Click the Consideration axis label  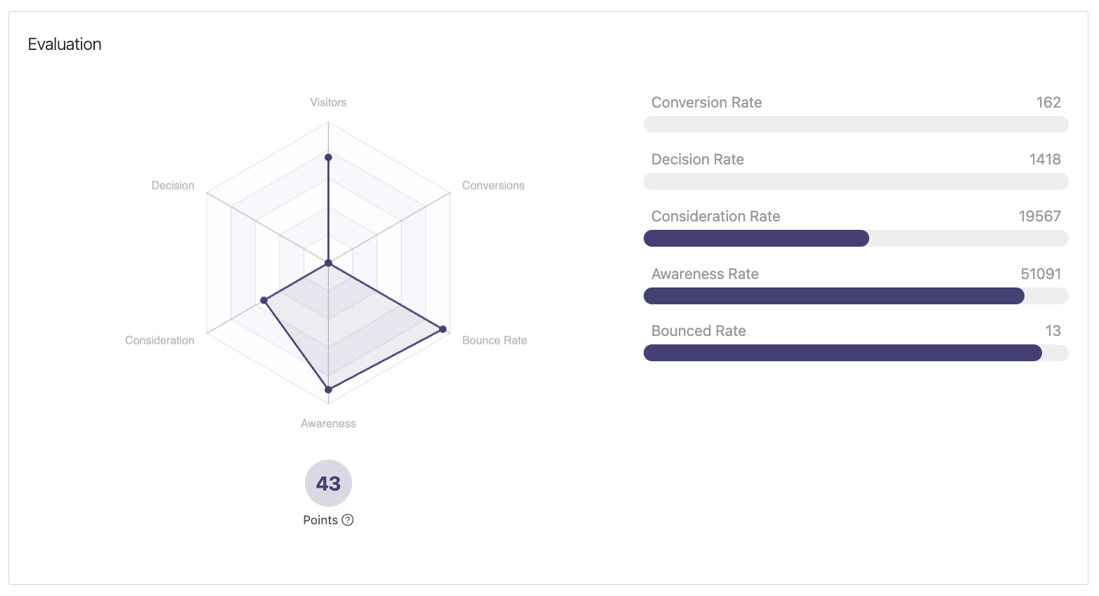(x=160, y=340)
